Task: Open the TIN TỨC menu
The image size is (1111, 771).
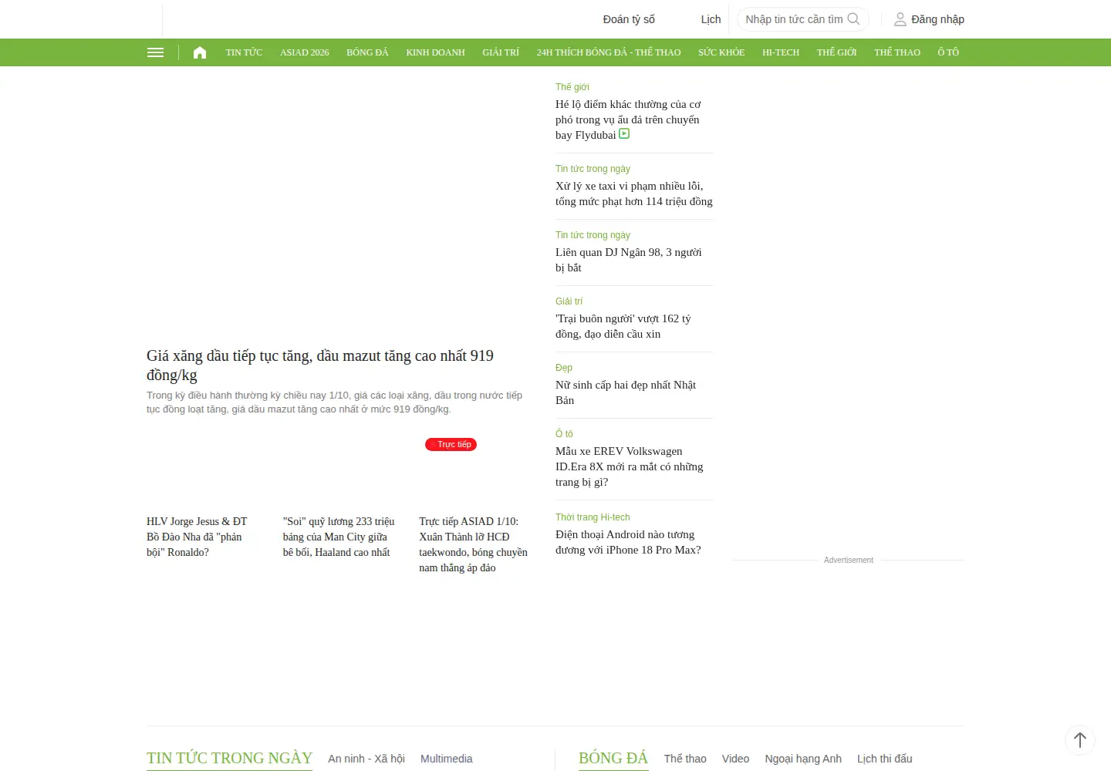Action: coord(244,52)
